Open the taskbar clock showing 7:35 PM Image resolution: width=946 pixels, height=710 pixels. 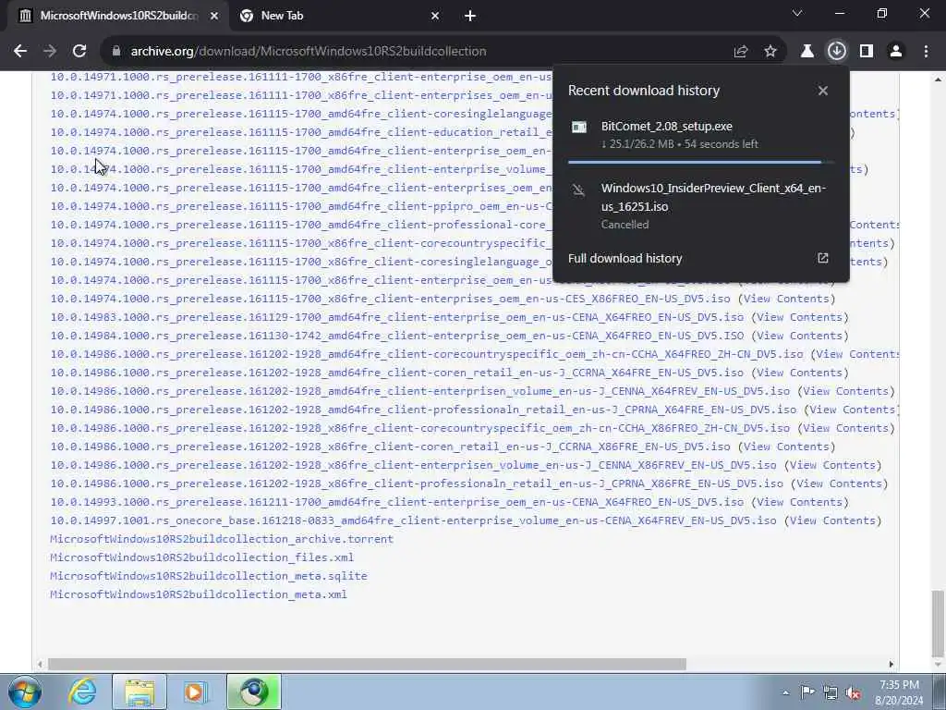pos(899,692)
